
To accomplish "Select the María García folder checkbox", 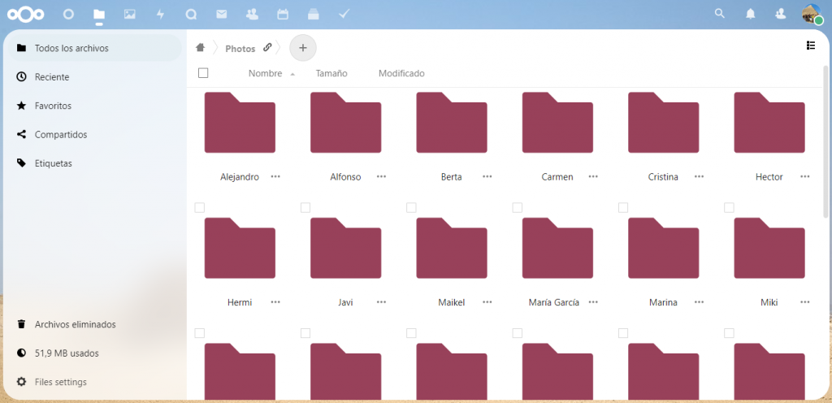I will [x=518, y=207].
